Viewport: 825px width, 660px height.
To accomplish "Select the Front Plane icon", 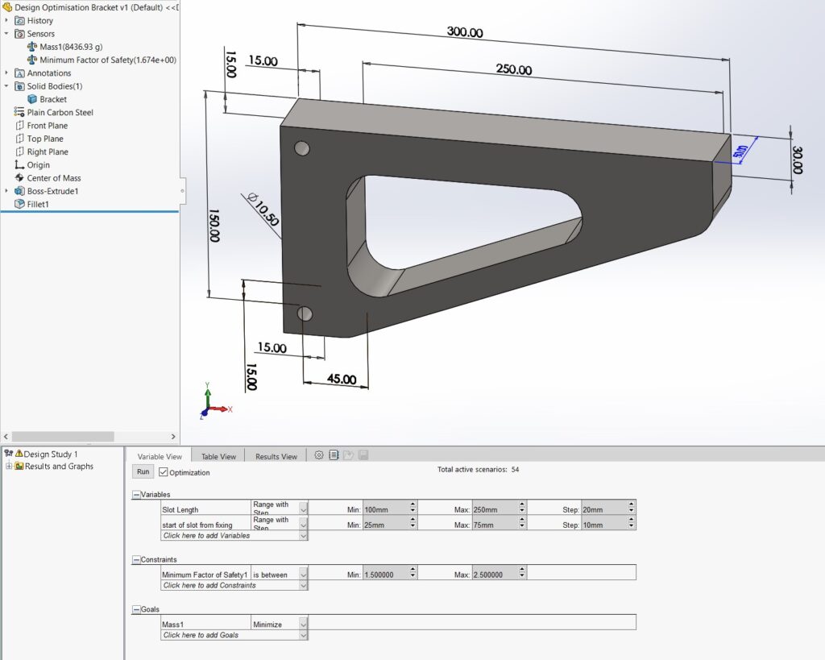I will click(x=20, y=126).
